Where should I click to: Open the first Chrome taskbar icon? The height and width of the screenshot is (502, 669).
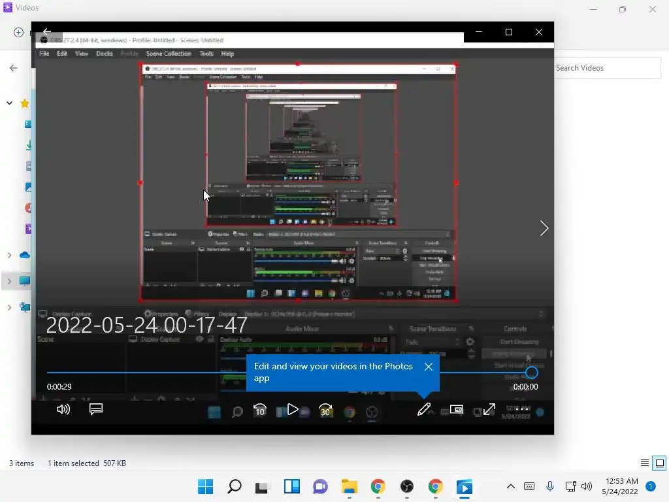[378, 486]
